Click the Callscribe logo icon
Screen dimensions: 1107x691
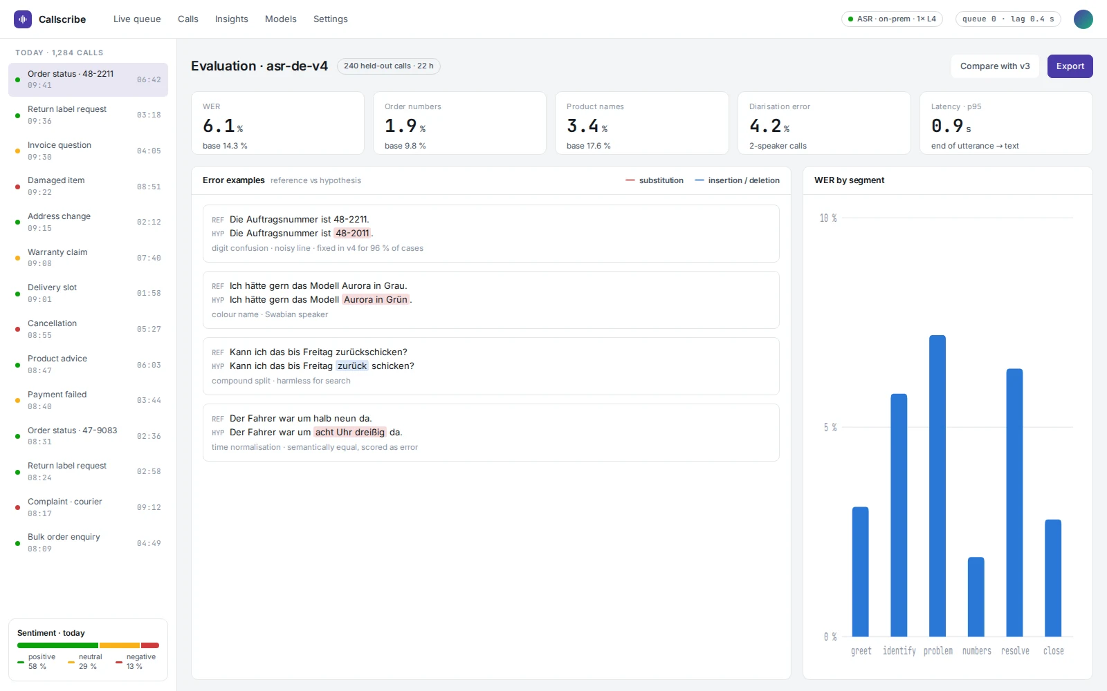pyautogui.click(x=23, y=19)
